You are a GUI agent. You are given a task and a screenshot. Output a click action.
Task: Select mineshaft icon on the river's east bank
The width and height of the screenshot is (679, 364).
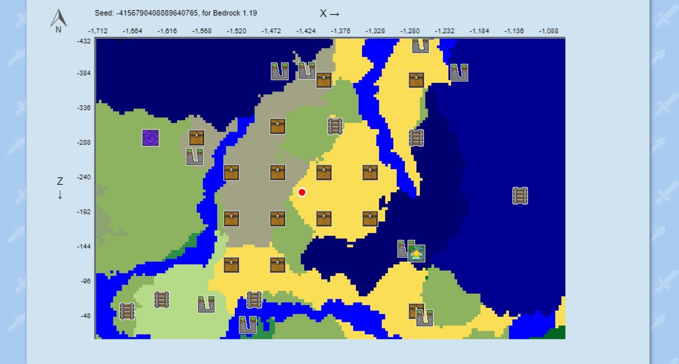[x=416, y=138]
